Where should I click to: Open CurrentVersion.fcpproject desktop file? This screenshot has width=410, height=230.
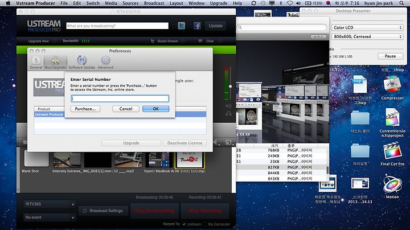tap(392, 123)
